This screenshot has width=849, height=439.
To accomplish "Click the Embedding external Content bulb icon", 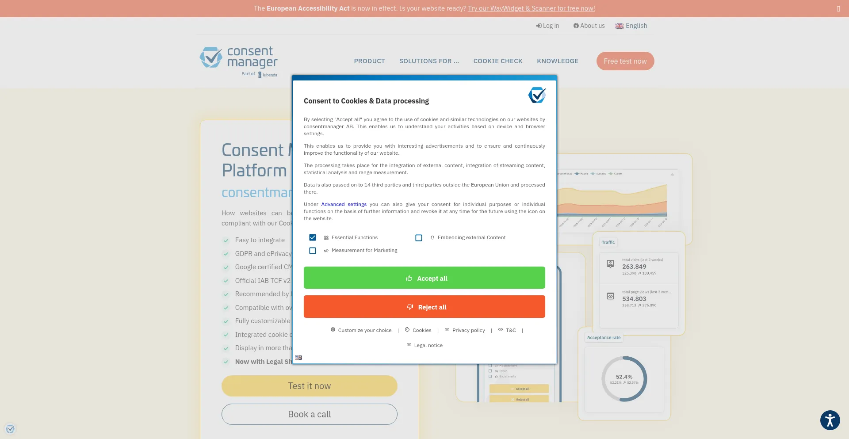I will (432, 238).
